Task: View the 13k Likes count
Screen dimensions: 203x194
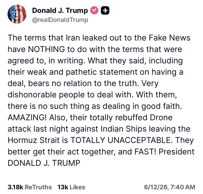Action: pyautogui.click(x=71, y=187)
